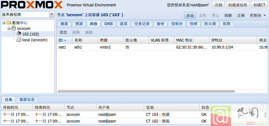Click the 编辑 button in the network toolbar
This screenshot has height=126, width=269.
coord(89,32)
